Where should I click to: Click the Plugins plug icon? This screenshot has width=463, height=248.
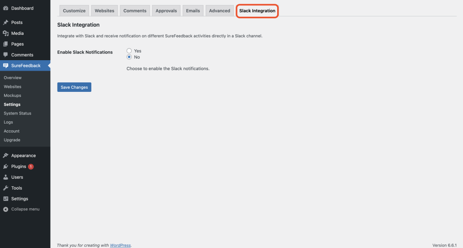[x=5, y=167]
